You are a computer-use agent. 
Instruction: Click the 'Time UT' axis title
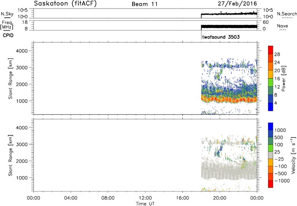coord(145,204)
